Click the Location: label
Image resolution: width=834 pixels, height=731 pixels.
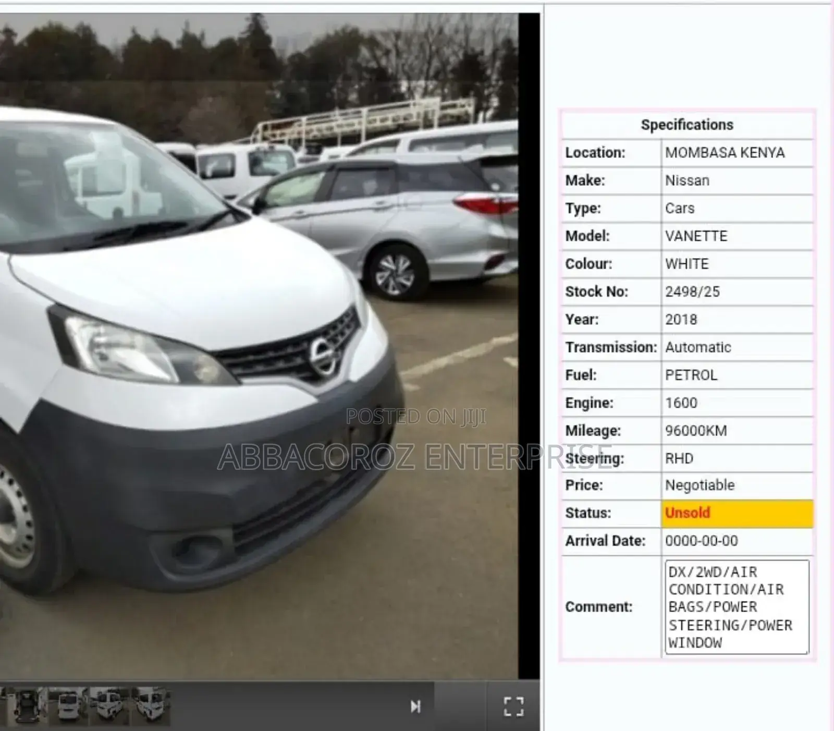(x=595, y=153)
